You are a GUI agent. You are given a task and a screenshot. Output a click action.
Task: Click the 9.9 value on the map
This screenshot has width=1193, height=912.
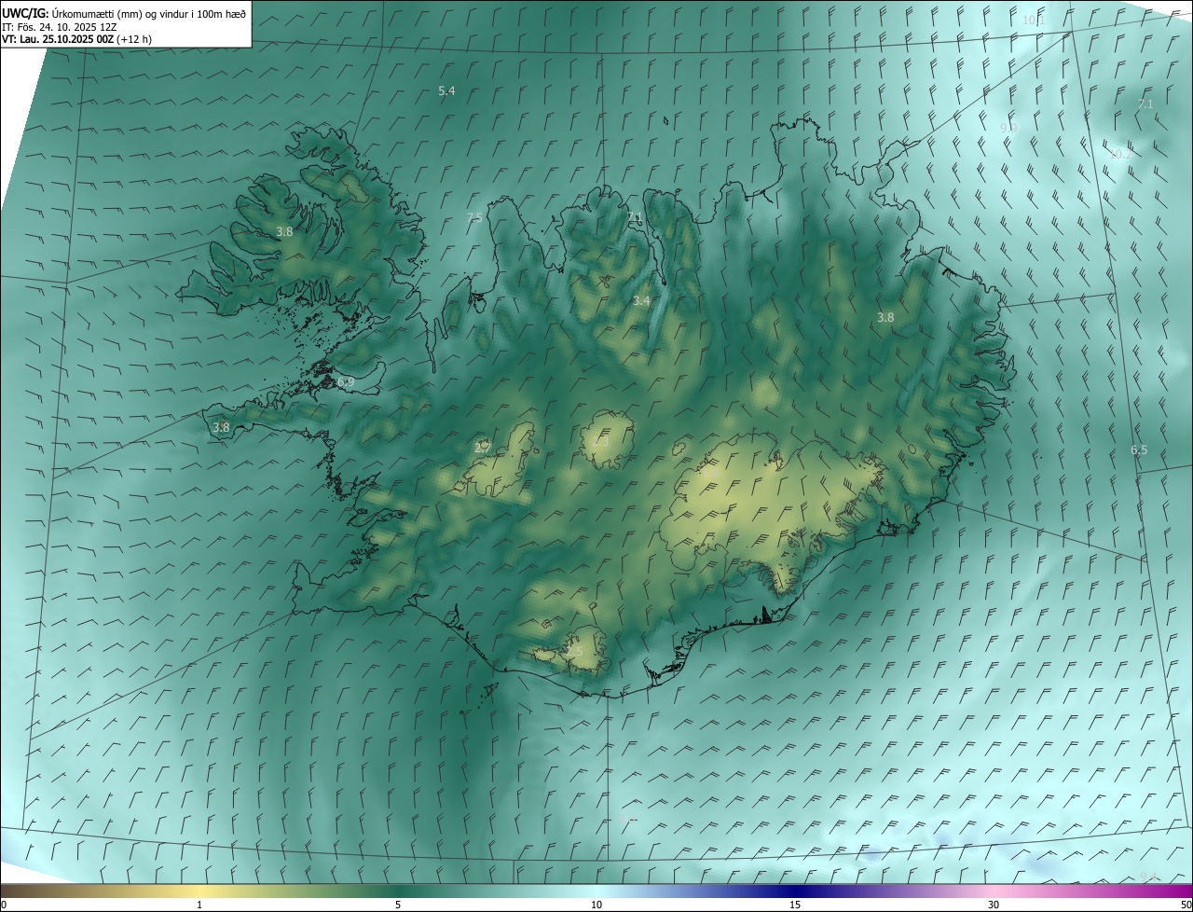click(1008, 128)
